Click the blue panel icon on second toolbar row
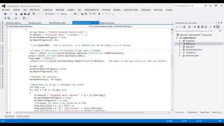The width and height of the screenshot is (224, 126). coord(24,18)
